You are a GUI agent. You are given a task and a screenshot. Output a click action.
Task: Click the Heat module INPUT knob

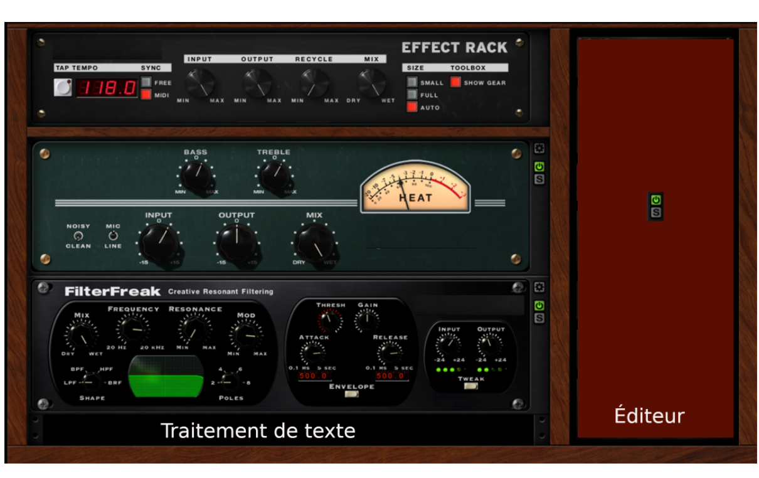coord(159,243)
